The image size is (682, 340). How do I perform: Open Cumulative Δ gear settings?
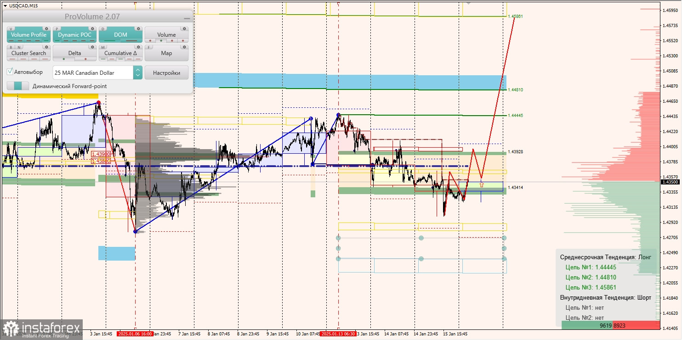pos(138,47)
